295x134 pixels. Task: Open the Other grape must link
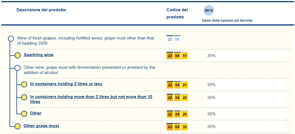point(41,126)
